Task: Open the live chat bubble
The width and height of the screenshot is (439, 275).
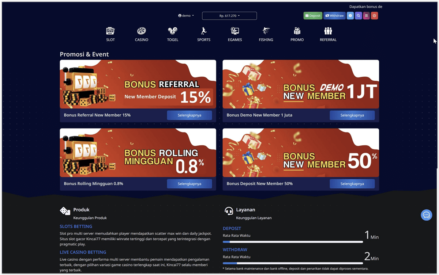Action: pyautogui.click(x=426, y=215)
